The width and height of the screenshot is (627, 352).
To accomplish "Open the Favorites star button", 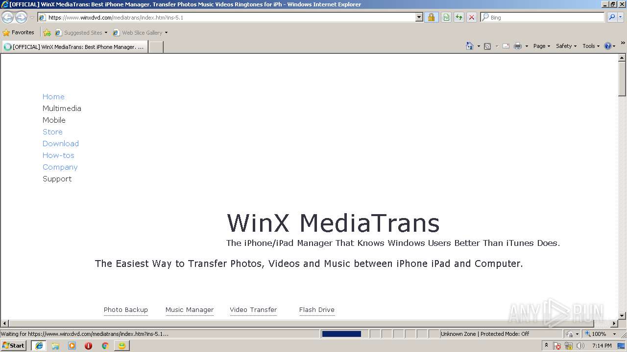I will coord(19,32).
